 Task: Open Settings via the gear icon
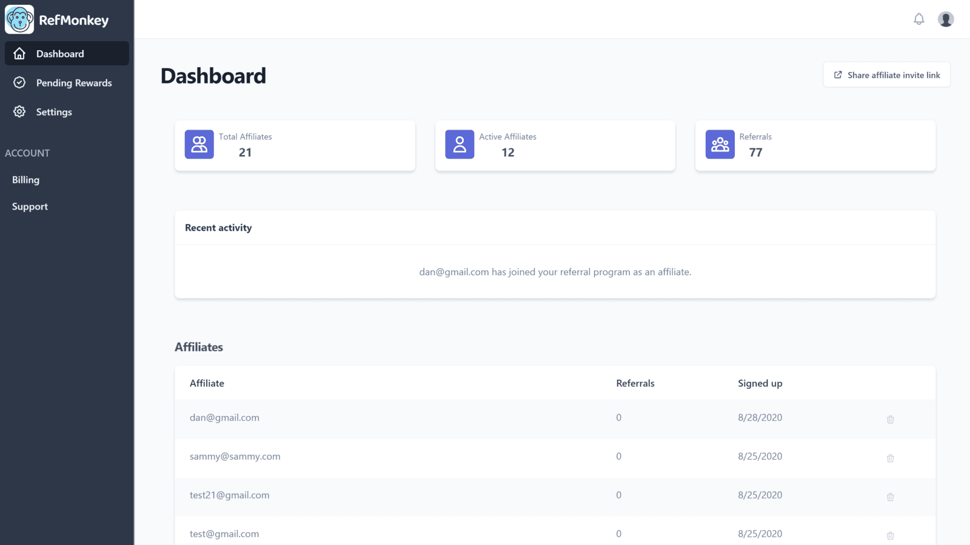(x=19, y=111)
